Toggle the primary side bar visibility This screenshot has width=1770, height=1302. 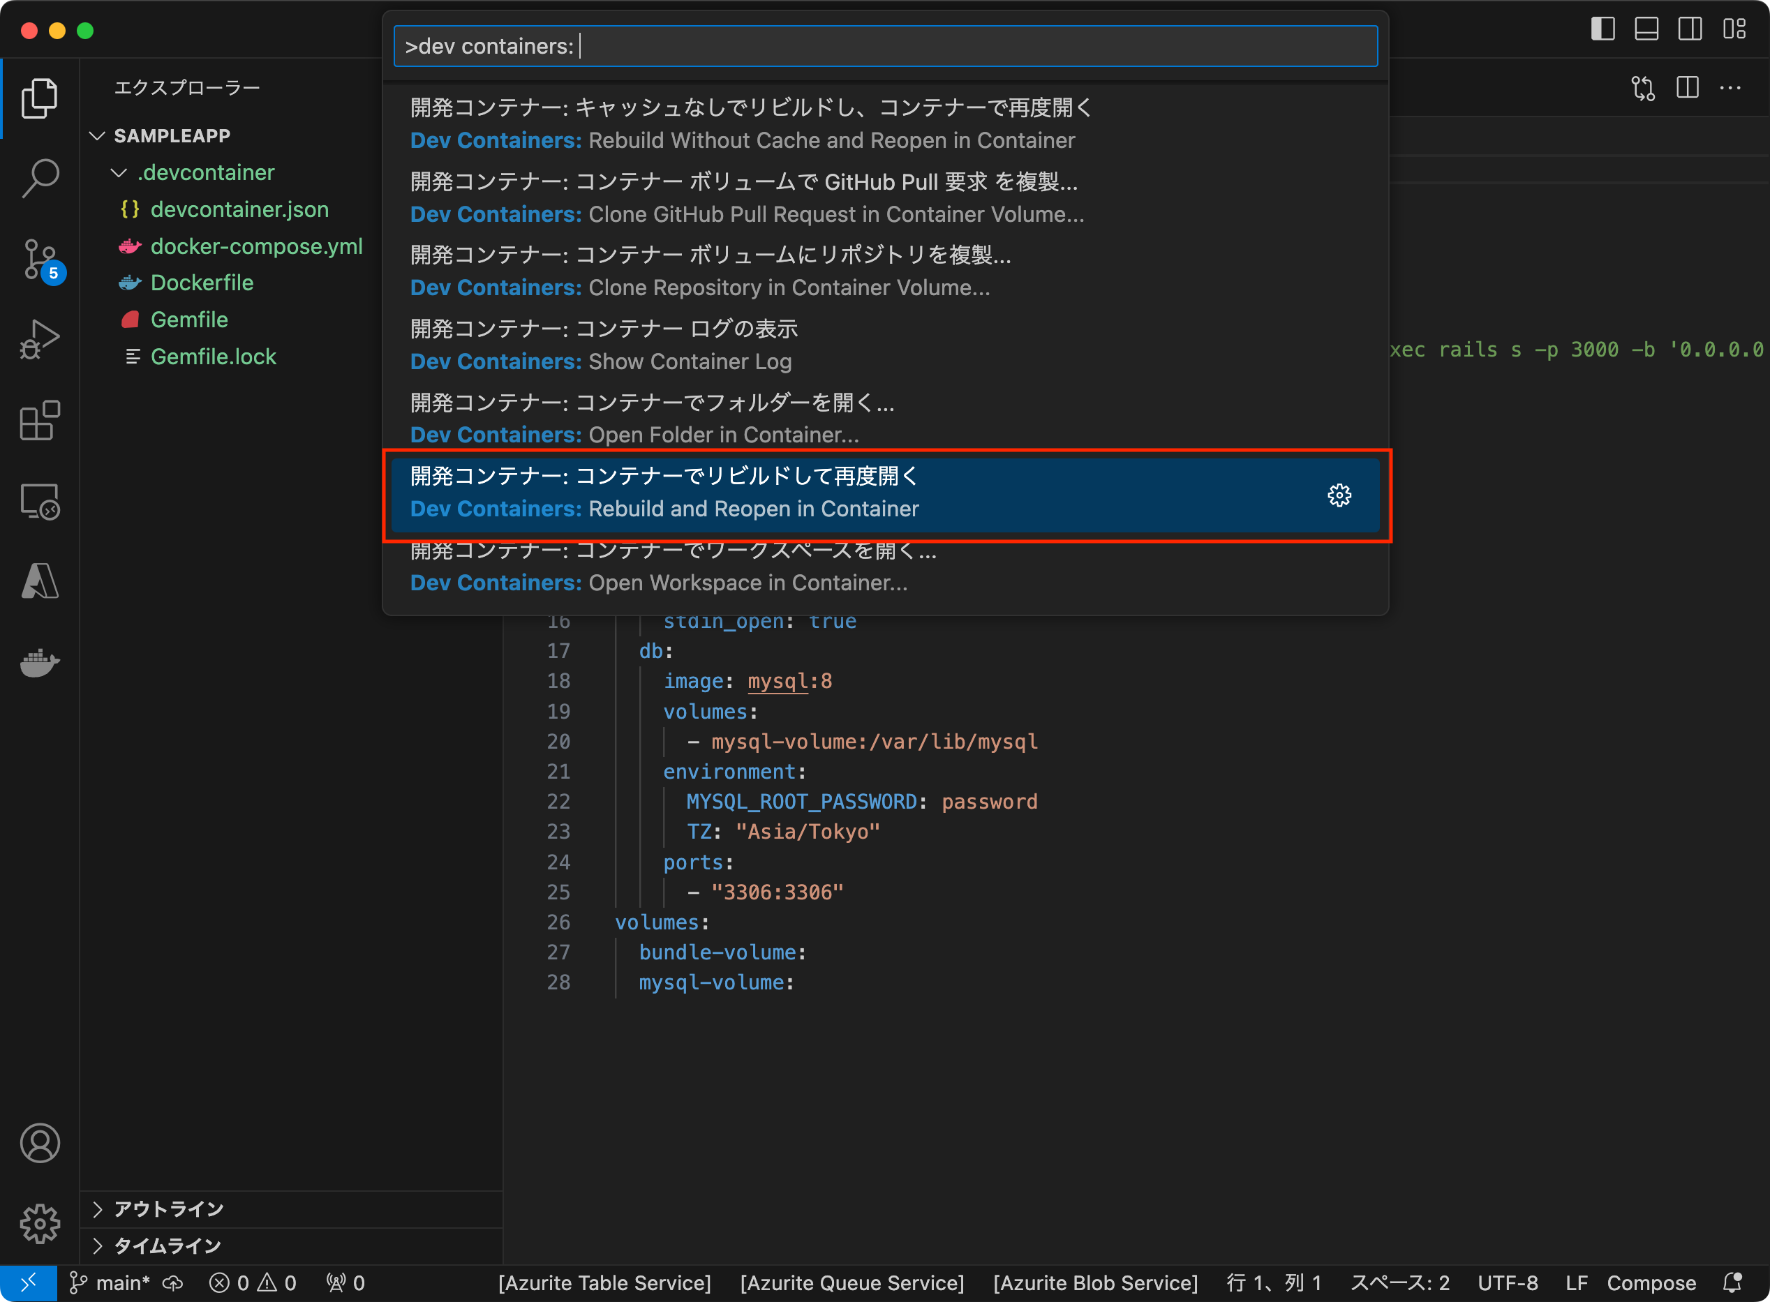pyautogui.click(x=1602, y=29)
